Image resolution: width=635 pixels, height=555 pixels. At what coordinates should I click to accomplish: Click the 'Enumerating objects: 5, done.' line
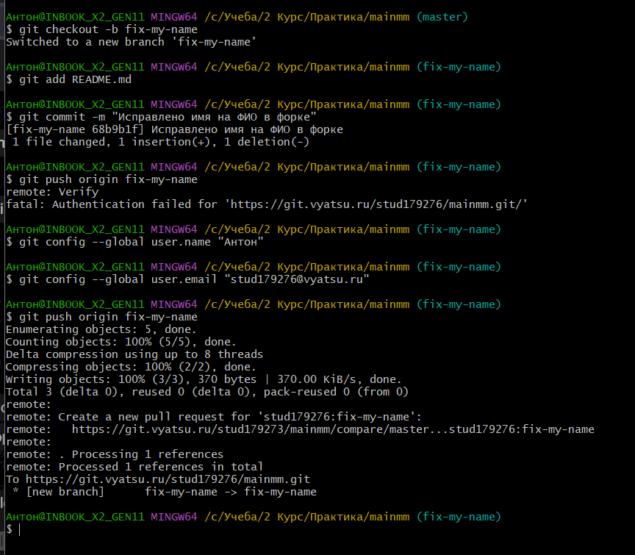coord(101,329)
